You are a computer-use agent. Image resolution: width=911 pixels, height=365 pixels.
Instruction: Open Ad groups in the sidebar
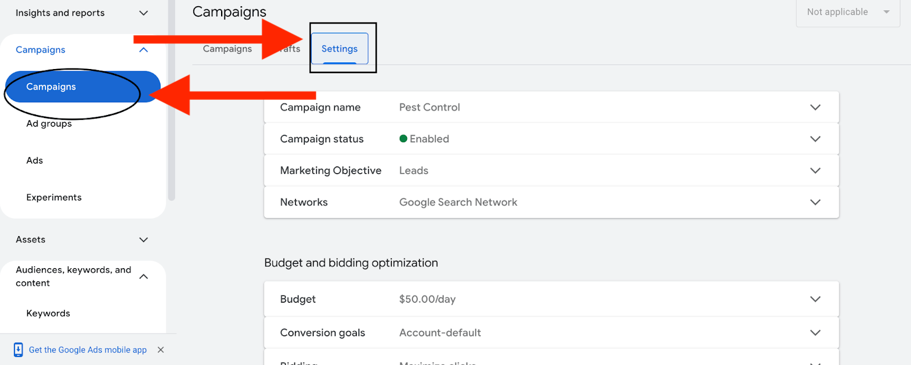[49, 123]
